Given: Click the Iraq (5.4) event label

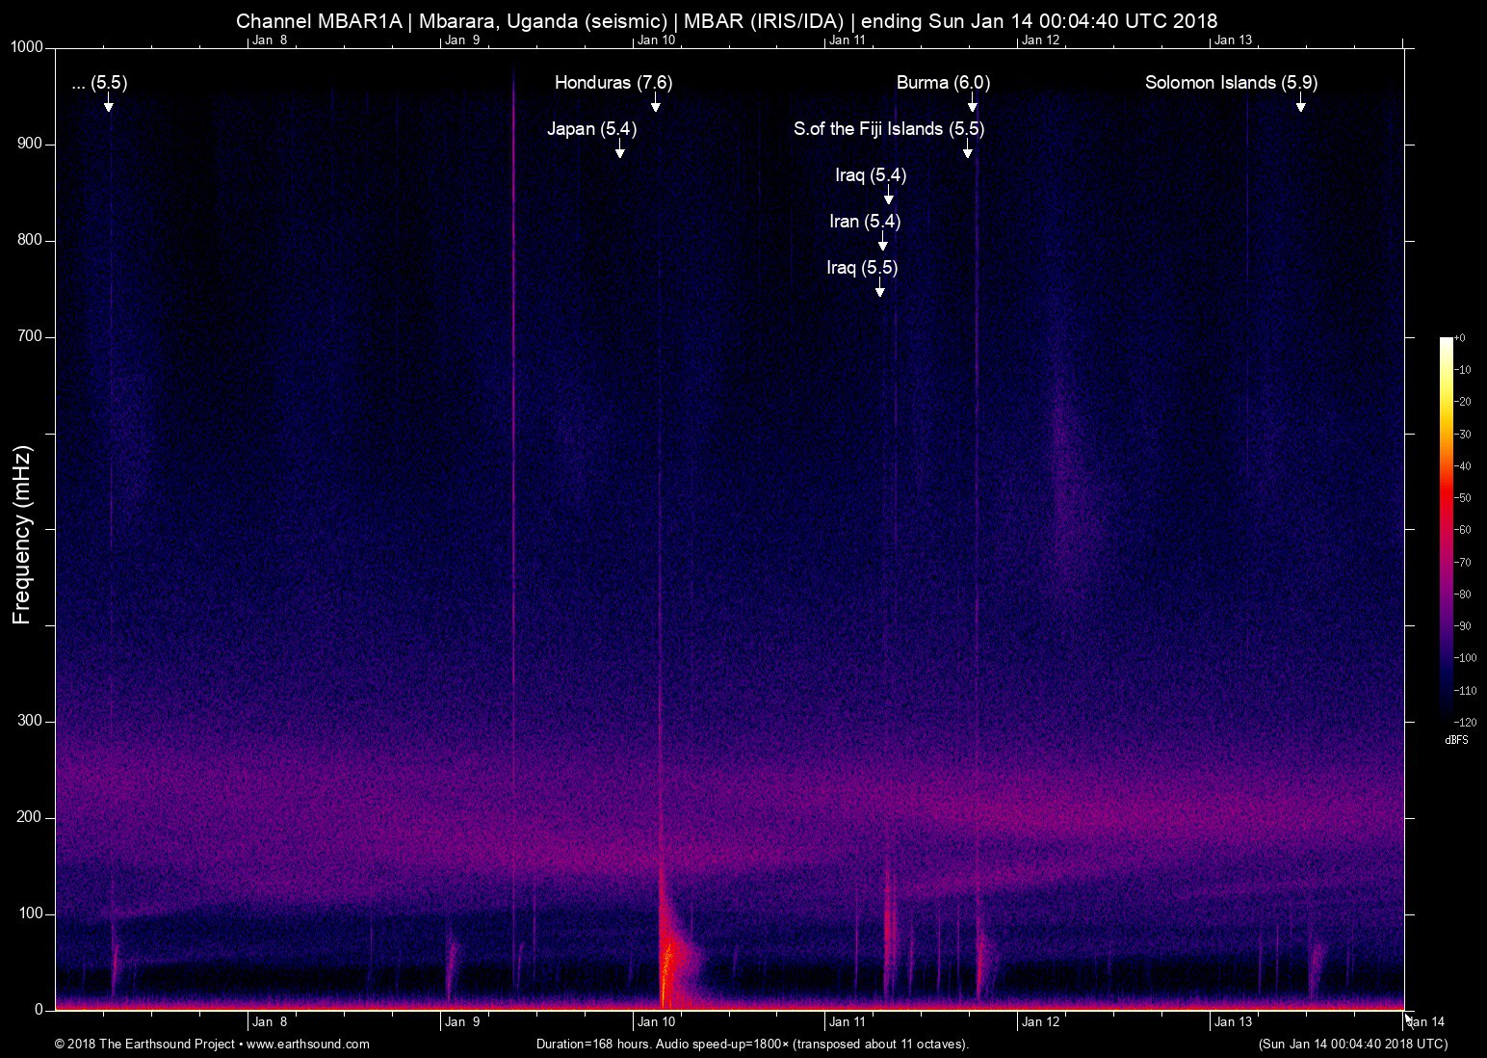Looking at the screenshot, I should pyautogui.click(x=870, y=175).
